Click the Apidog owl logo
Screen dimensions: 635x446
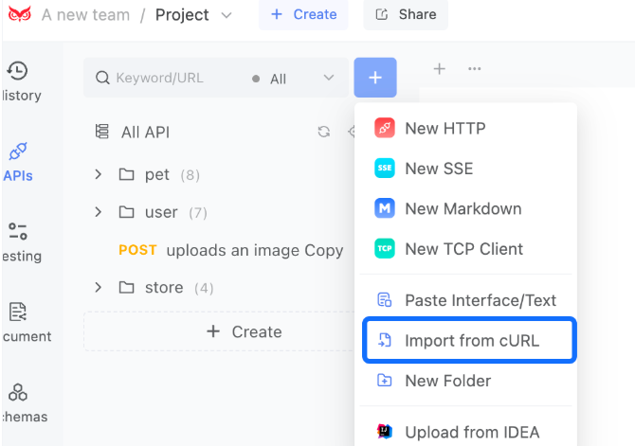pyautogui.click(x=20, y=14)
